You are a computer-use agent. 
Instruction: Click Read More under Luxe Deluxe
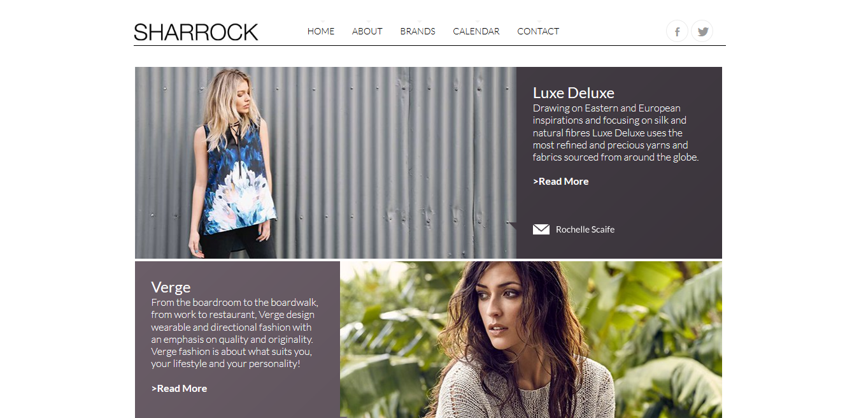tap(561, 182)
